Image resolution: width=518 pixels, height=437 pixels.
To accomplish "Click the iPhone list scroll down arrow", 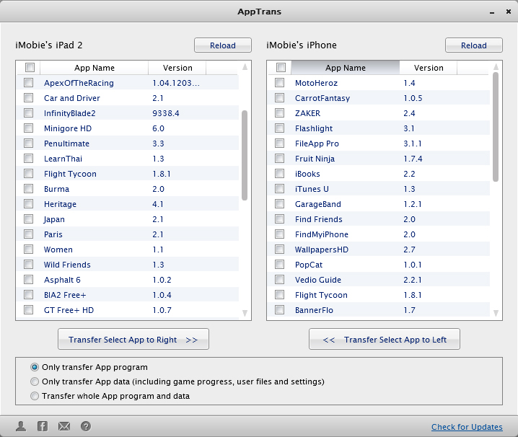I will coord(496,313).
